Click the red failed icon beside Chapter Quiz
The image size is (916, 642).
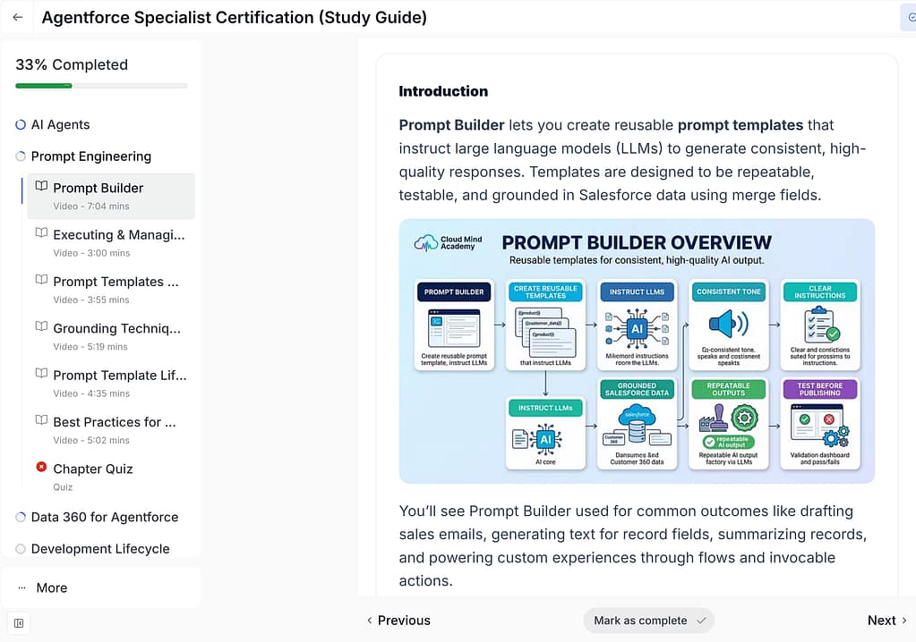pos(41,467)
